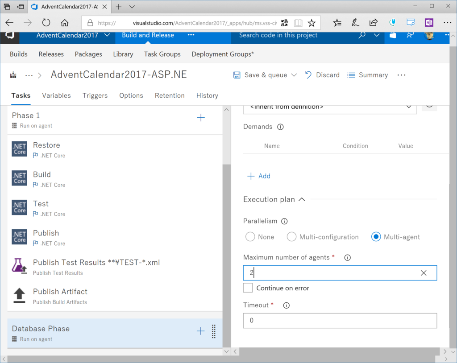Image resolution: width=457 pixels, height=363 pixels.
Task: Select the Publish Artifact upload icon
Action: (x=19, y=295)
